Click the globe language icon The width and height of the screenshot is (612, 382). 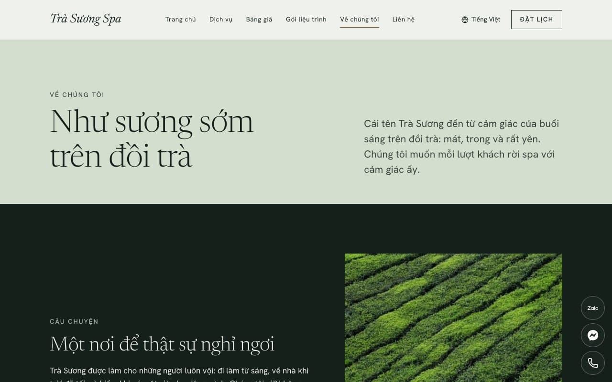click(x=465, y=20)
